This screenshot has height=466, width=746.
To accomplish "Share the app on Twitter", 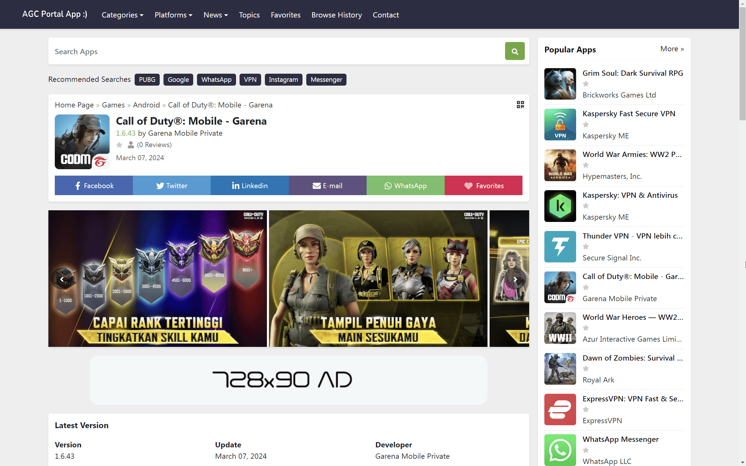I will point(172,186).
